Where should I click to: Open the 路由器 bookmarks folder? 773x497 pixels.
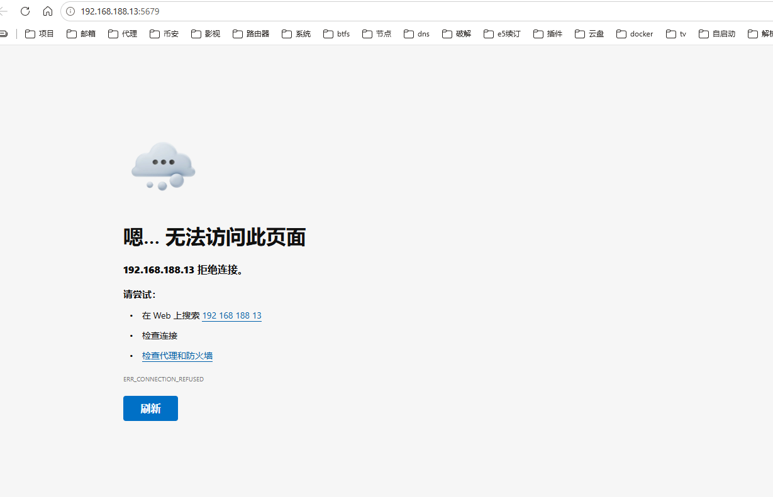click(x=251, y=34)
